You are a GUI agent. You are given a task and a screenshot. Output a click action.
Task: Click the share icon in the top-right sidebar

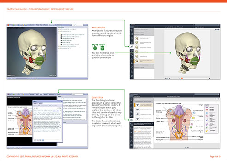pyautogui.click(x=132, y=67)
